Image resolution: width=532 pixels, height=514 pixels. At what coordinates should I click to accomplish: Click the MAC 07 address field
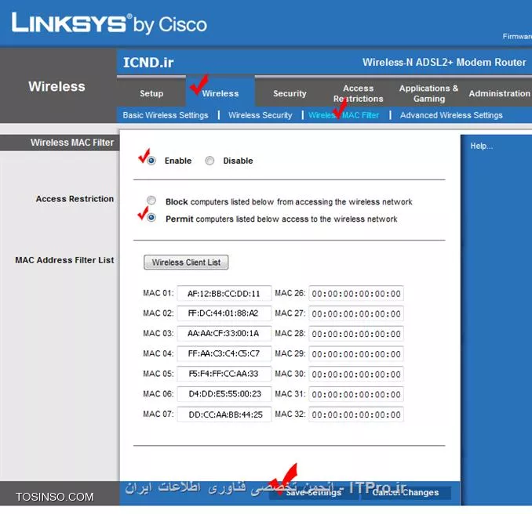click(x=224, y=414)
